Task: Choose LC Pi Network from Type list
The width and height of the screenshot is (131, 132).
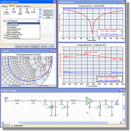Action: pos(24,23)
